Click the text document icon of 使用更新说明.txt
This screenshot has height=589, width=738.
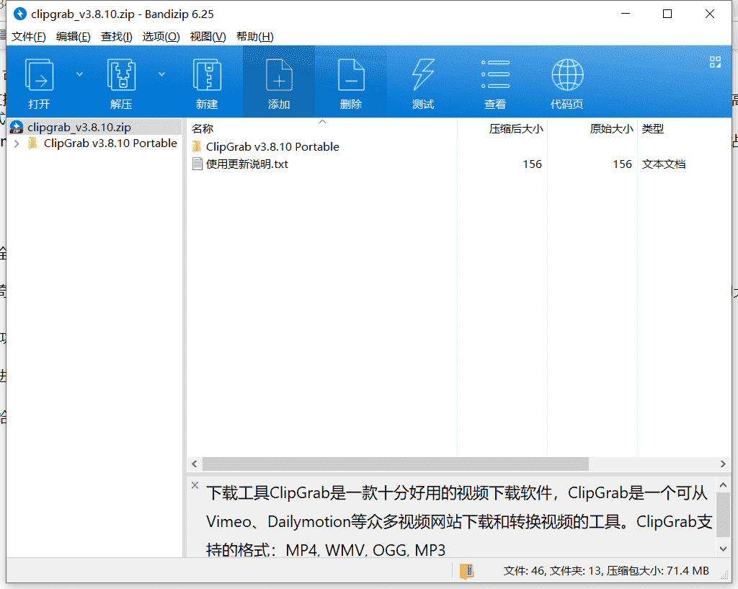click(x=197, y=164)
